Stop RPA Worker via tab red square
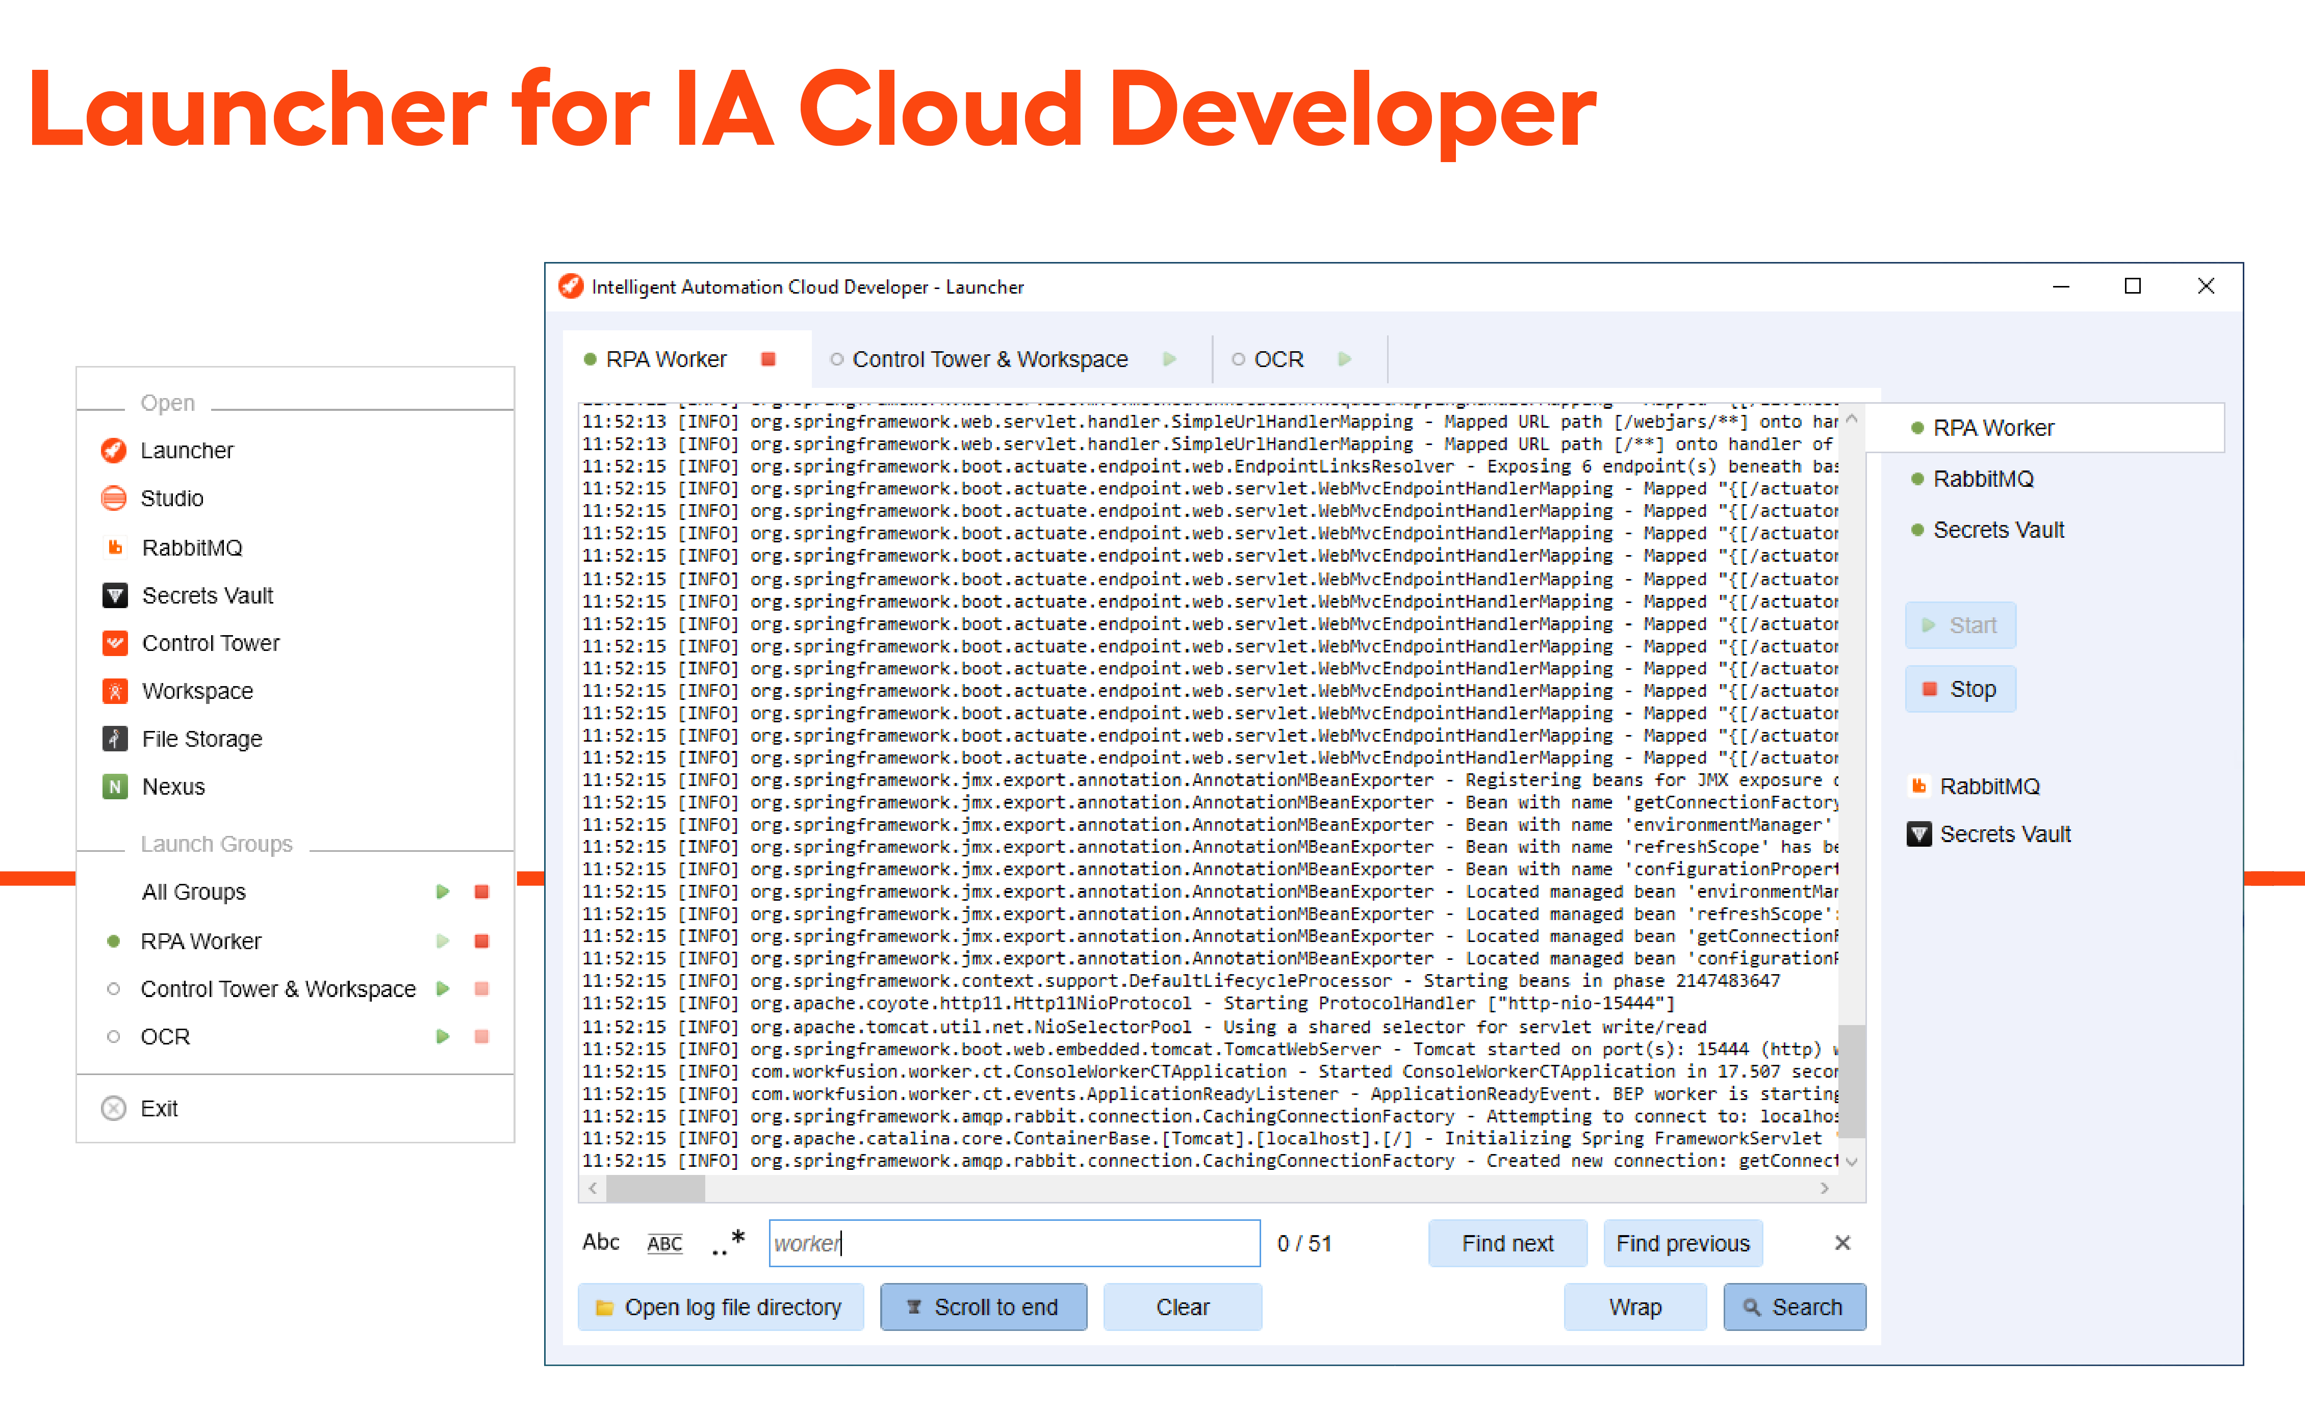2305x1413 pixels. click(x=768, y=359)
